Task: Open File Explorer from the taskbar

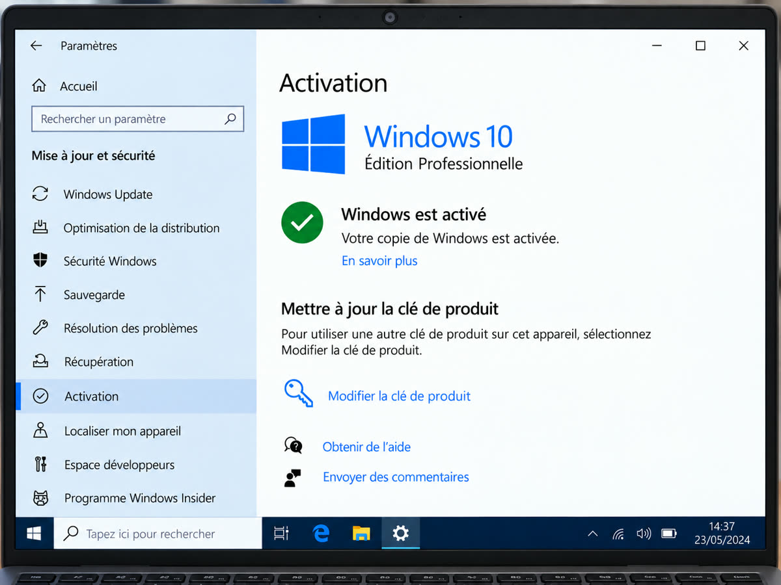Action: click(361, 534)
